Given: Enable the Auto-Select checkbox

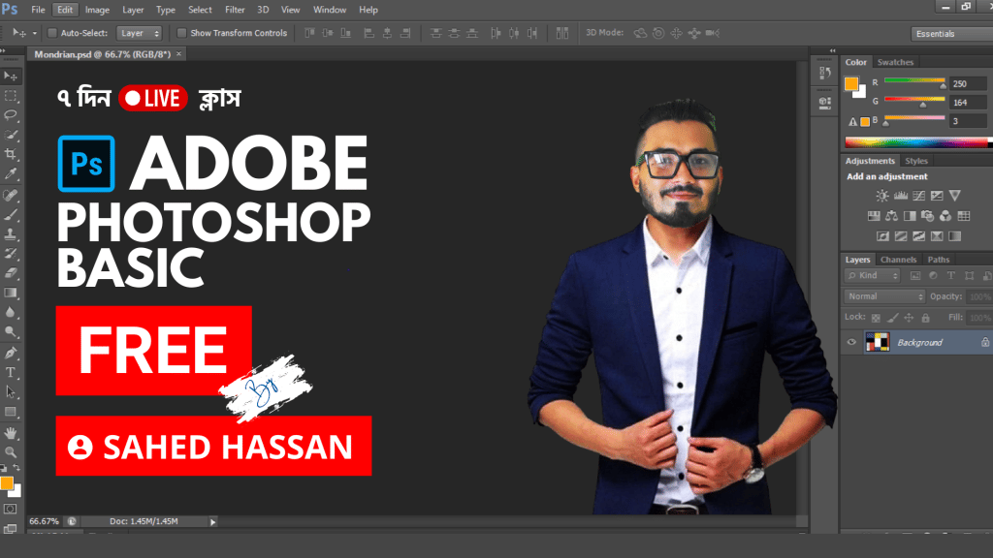Looking at the screenshot, I should pyautogui.click(x=52, y=33).
